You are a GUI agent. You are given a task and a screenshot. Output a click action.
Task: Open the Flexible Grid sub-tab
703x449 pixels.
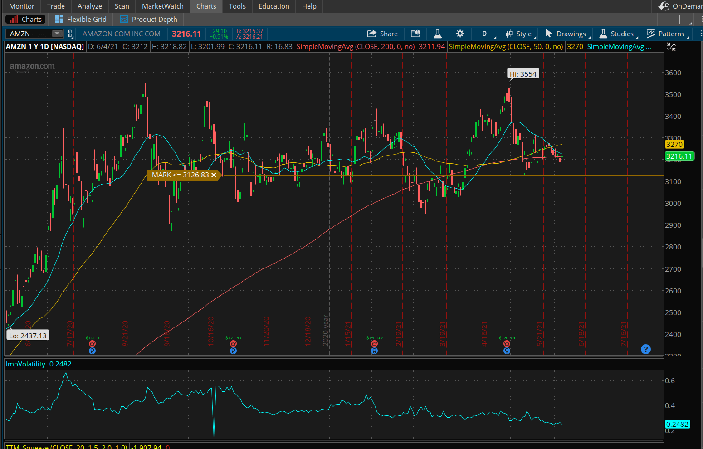[81, 19]
